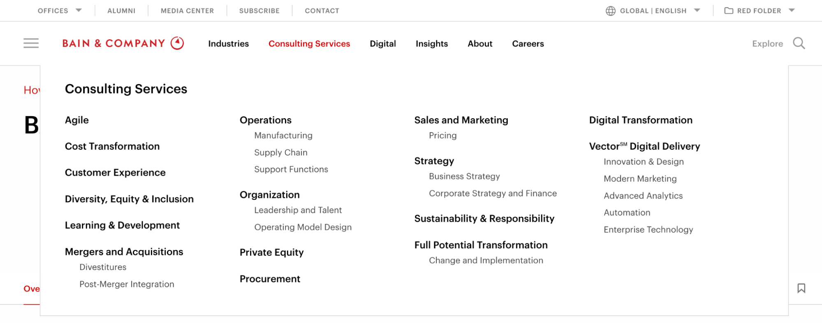
Task: Open the hamburger navigation menu
Action: point(31,43)
